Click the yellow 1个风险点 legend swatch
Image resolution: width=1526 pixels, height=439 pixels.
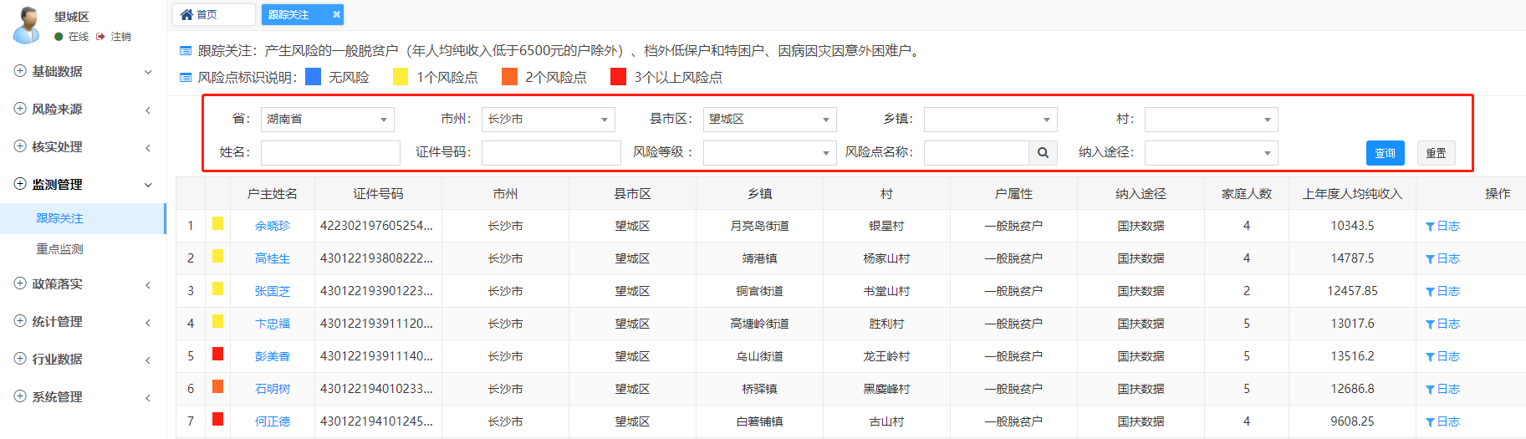coord(401,77)
